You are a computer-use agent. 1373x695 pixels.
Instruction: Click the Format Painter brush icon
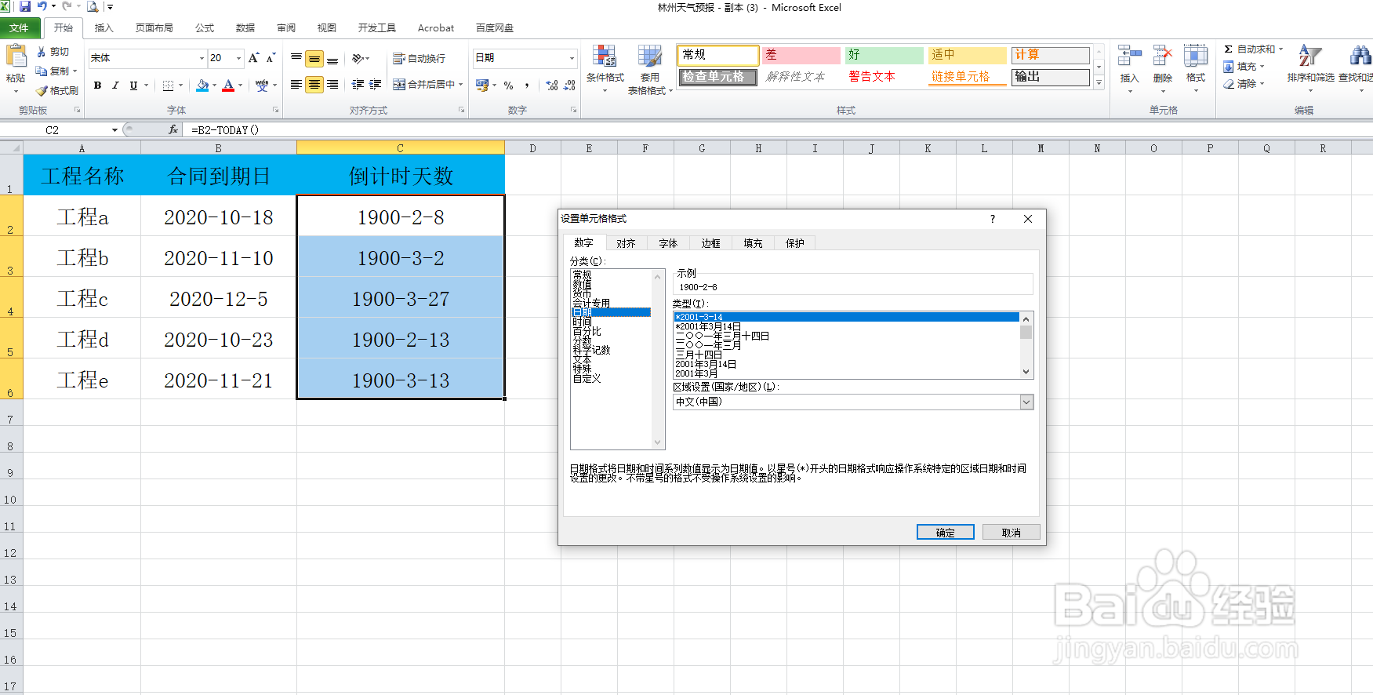[42, 91]
